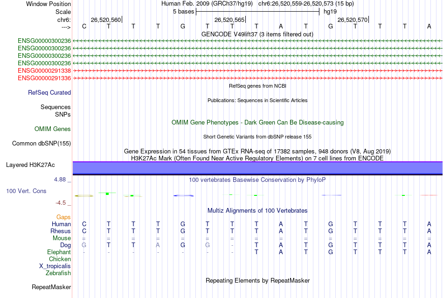Screen dimensions: 443x298
Task: Click the red ENSG00000291338 transcript arrow line
Action: [257, 70]
